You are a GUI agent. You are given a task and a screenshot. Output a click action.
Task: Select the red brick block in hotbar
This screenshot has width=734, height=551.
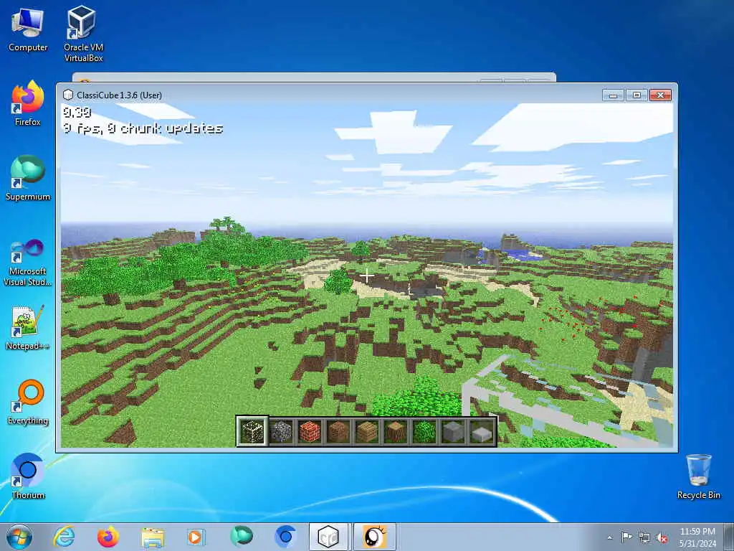pos(310,431)
